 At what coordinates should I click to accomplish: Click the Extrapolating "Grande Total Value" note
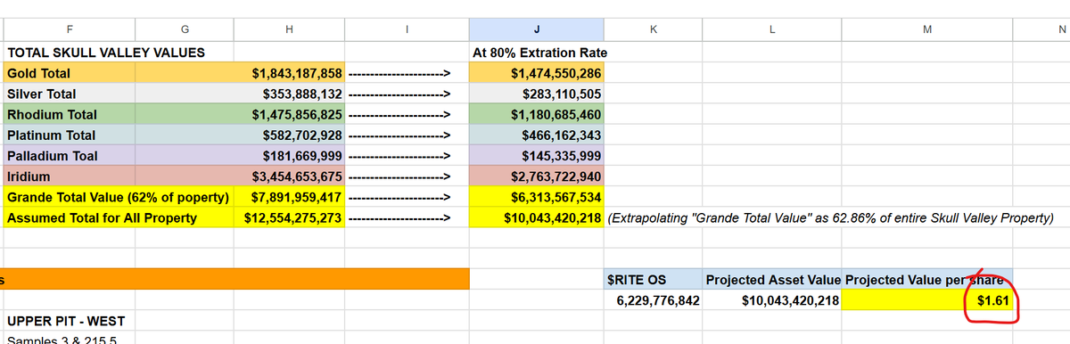pos(830,217)
